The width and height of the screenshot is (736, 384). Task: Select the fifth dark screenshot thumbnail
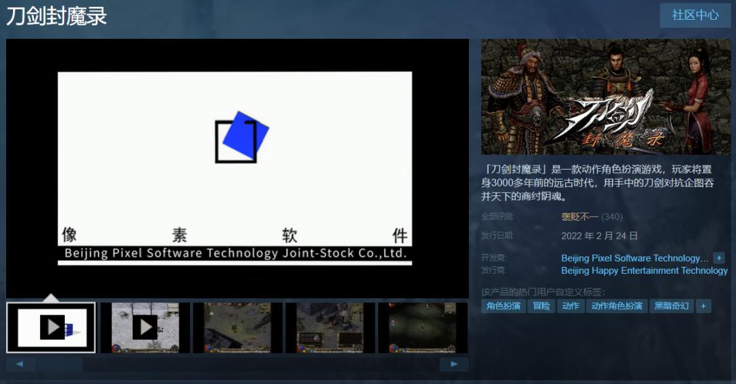pos(423,327)
